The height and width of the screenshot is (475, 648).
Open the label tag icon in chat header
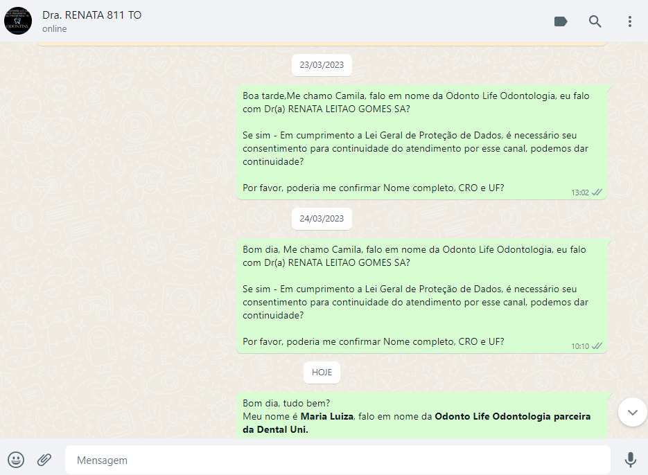tap(561, 21)
